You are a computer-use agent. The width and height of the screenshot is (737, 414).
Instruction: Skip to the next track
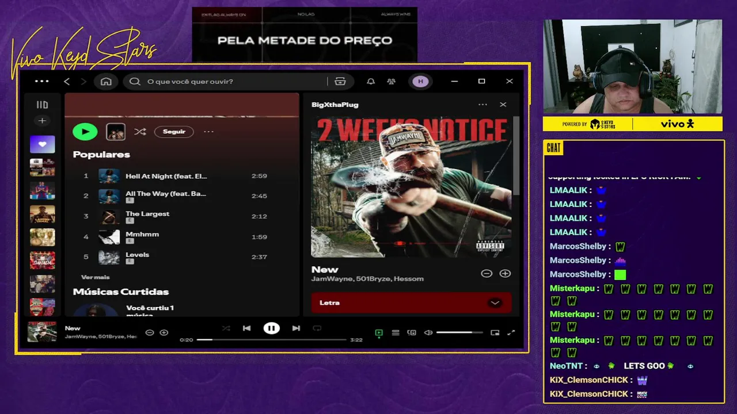296,328
